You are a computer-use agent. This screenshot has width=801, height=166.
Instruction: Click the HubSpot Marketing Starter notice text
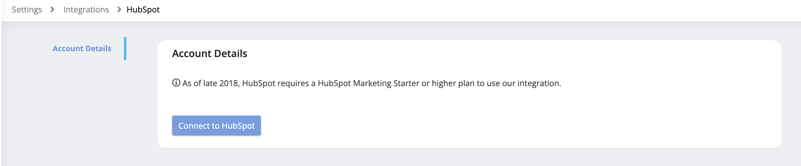(x=368, y=83)
